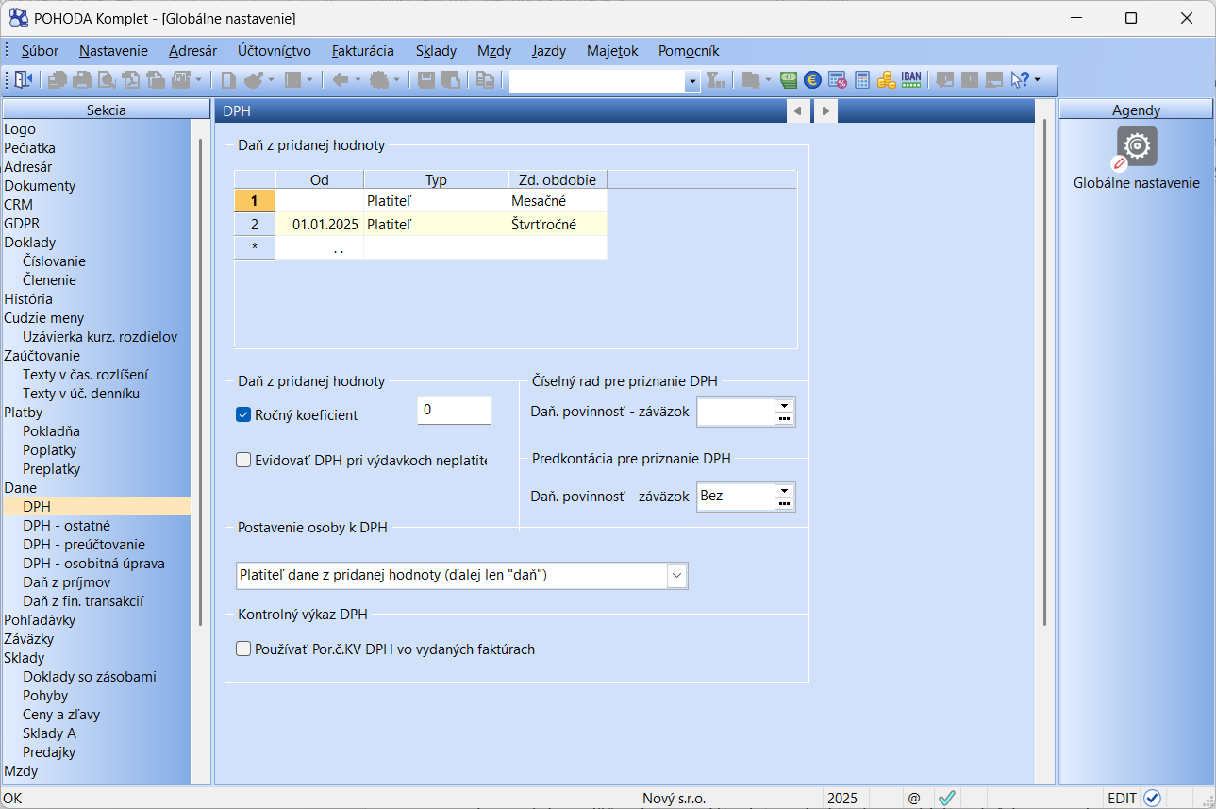Click the greyed printer icon
The height and width of the screenshot is (809, 1216).
pyautogui.click(x=82, y=80)
